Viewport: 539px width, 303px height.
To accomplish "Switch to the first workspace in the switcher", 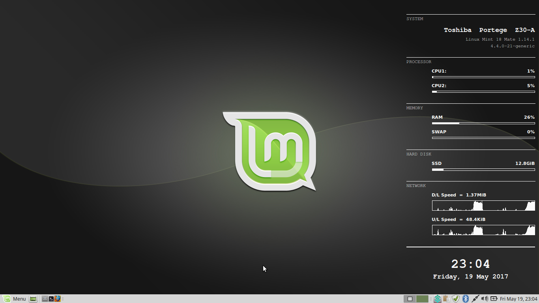I will pos(410,299).
